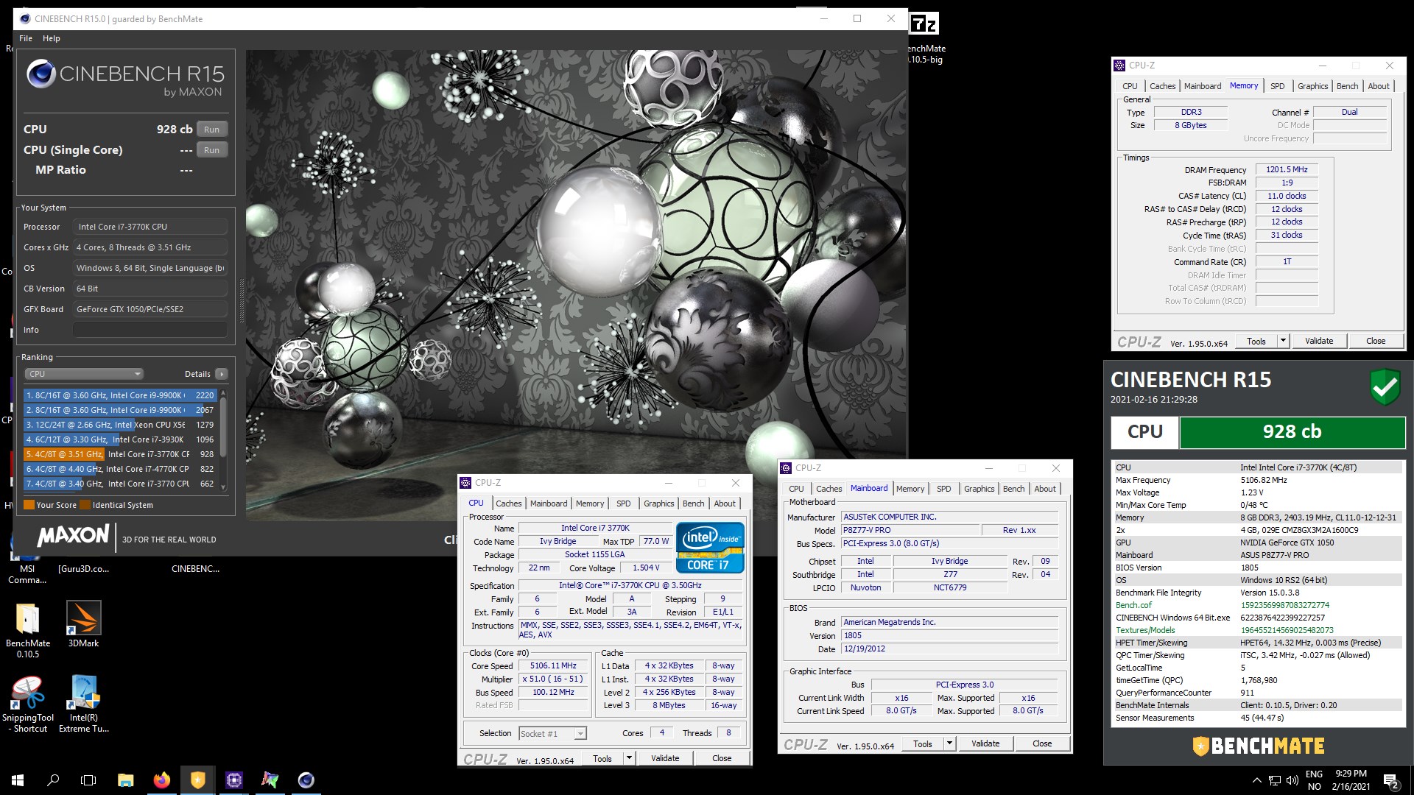Click the BIOS Date 12/19/2012 field

pos(950,649)
